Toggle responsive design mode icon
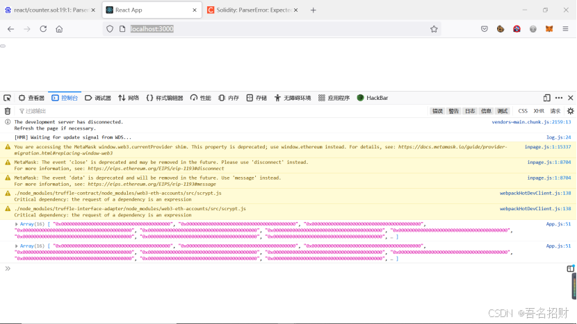The height and width of the screenshot is (324, 577). click(x=547, y=98)
